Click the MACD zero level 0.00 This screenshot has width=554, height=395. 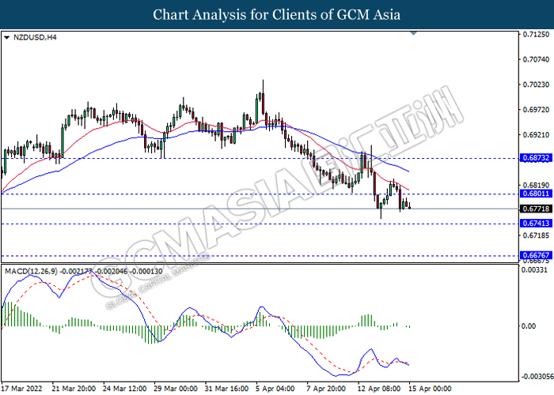coord(529,325)
